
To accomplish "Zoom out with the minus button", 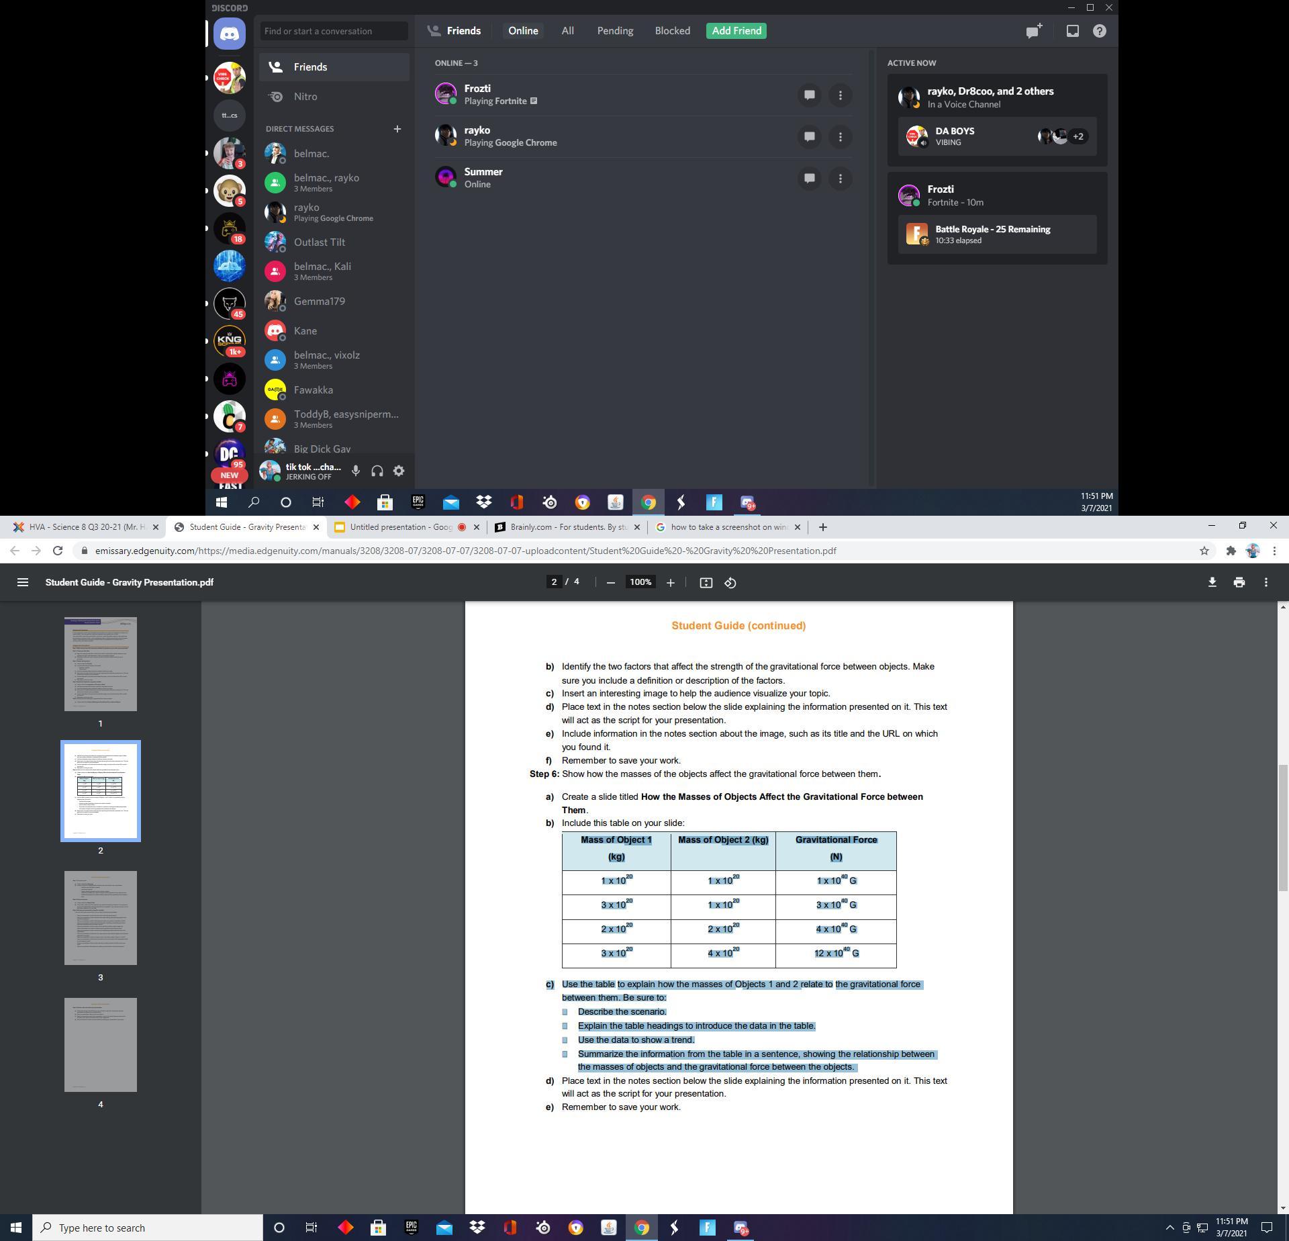I will 610,583.
